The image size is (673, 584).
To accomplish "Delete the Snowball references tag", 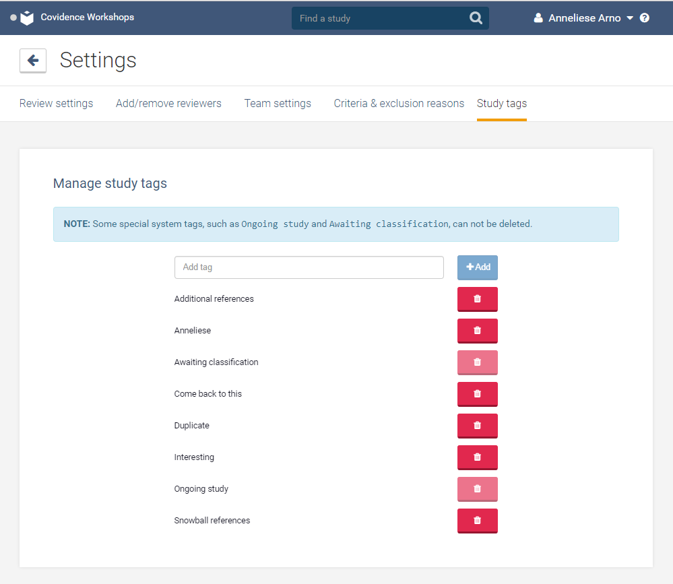I will [477, 521].
